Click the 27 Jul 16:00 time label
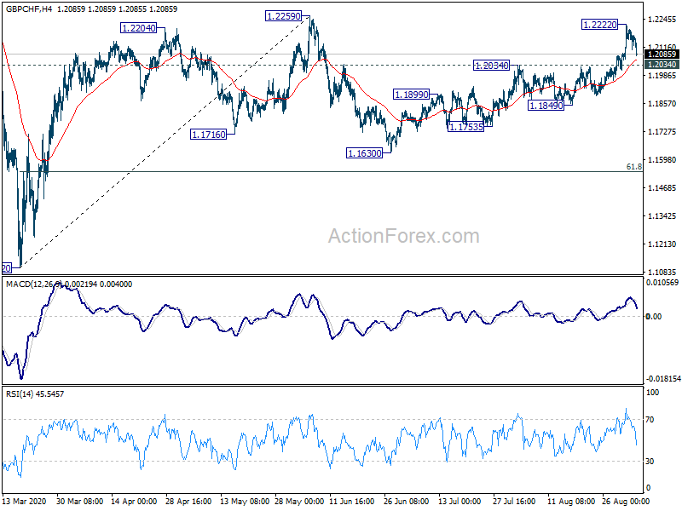This screenshot has width=682, height=511. pos(514,501)
